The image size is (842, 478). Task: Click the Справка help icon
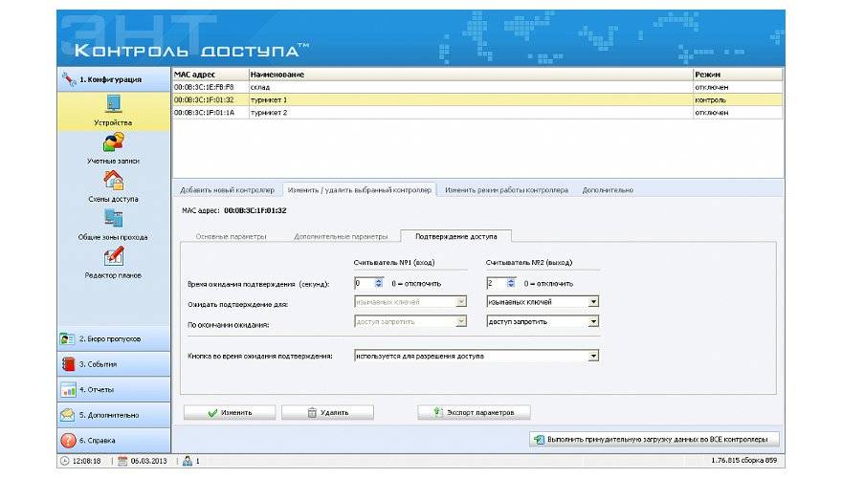tap(69, 441)
